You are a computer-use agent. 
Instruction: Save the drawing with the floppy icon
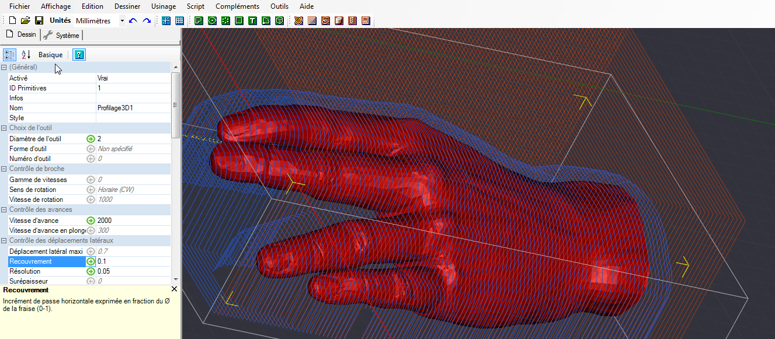pyautogui.click(x=39, y=20)
